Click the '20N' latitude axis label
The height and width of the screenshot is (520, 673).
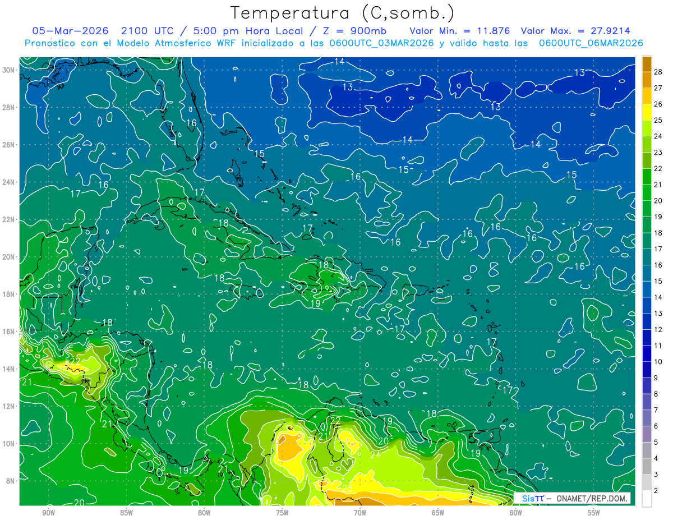click(x=8, y=257)
